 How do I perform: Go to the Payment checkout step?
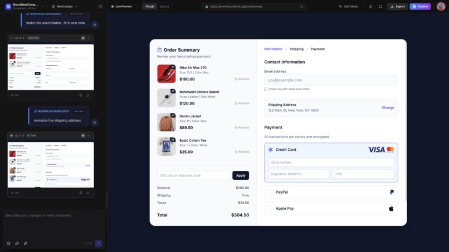(x=318, y=49)
